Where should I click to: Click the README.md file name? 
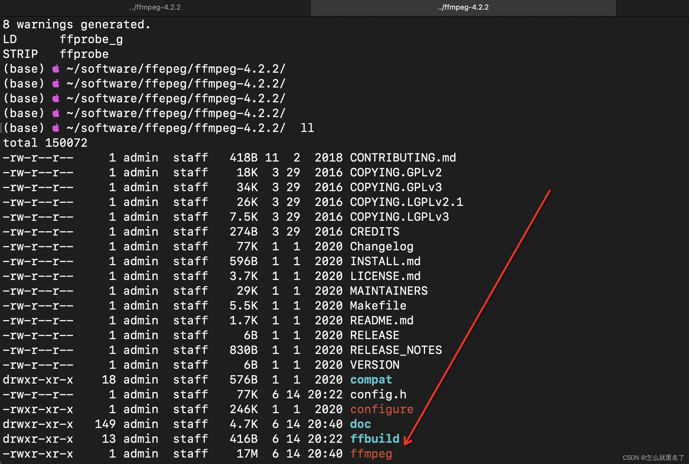[382, 320]
